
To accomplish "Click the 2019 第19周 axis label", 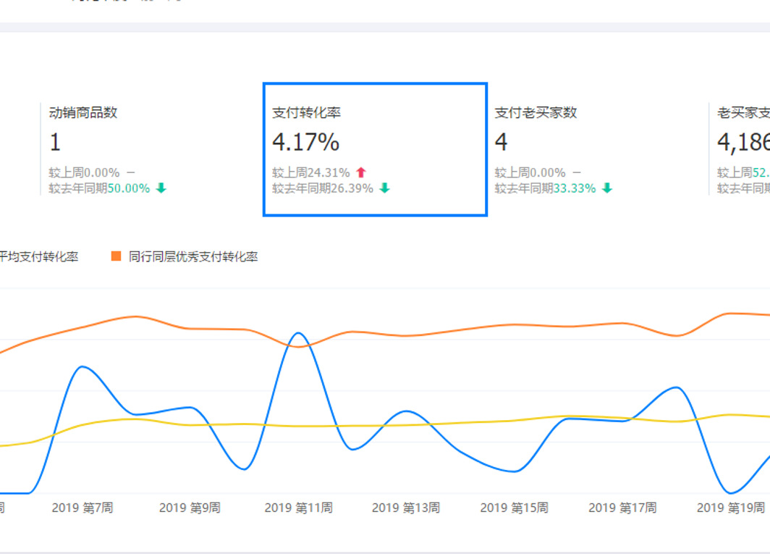I will point(731,508).
